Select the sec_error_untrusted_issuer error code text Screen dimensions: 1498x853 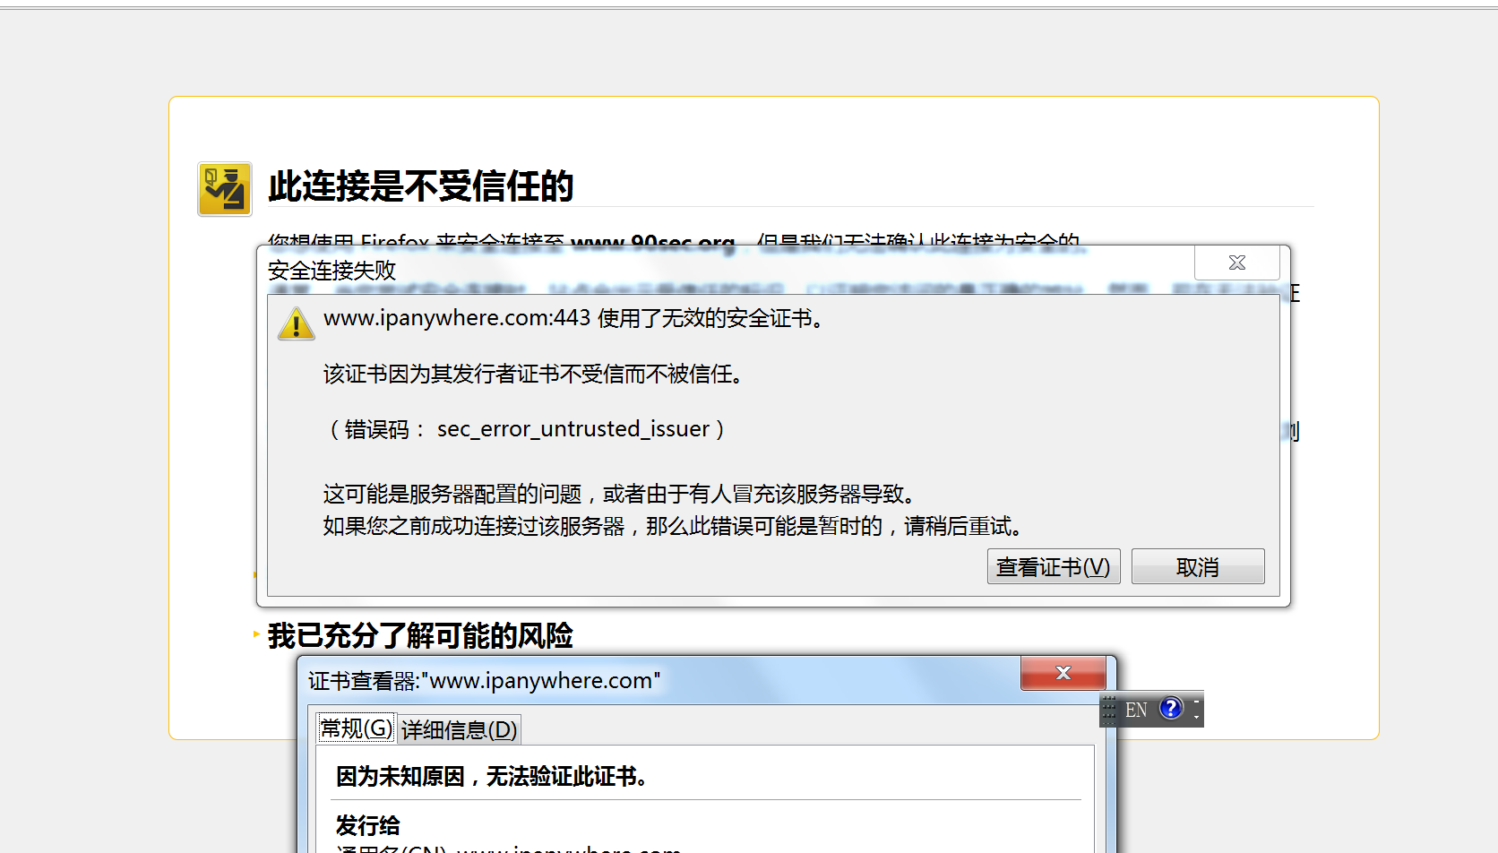(573, 429)
